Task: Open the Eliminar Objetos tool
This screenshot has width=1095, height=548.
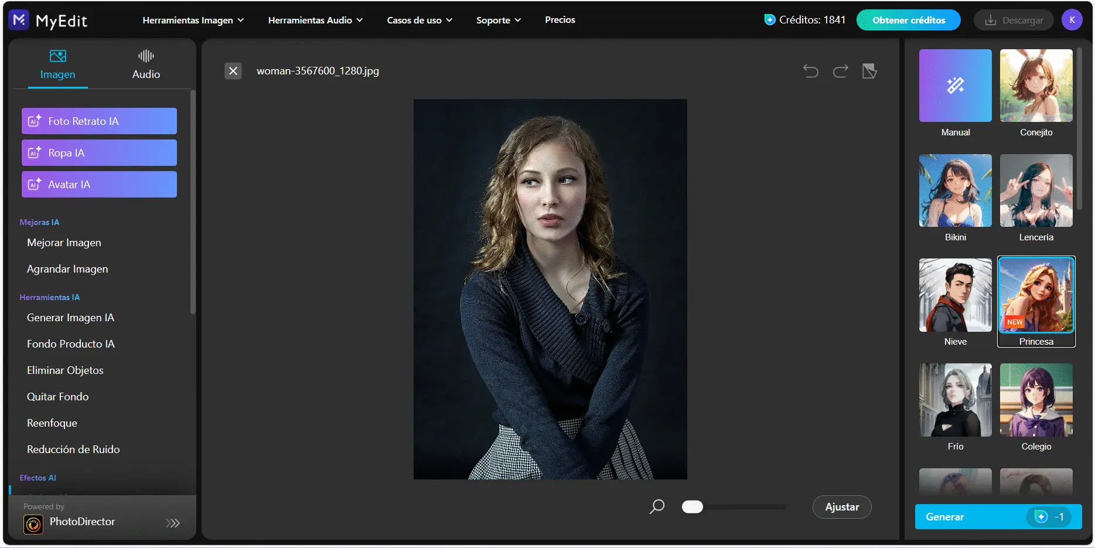Action: (65, 370)
